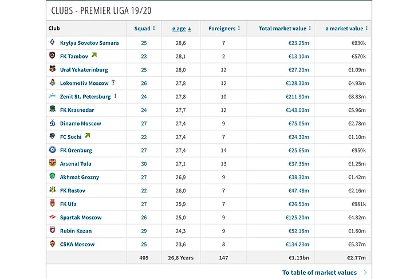
Task: Open To table of market values link
Action: 320,273
